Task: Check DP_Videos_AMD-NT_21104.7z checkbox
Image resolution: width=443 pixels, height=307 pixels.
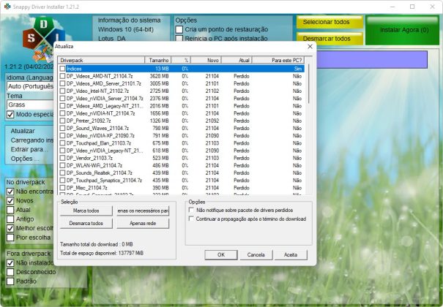Action: pyautogui.click(x=62, y=76)
